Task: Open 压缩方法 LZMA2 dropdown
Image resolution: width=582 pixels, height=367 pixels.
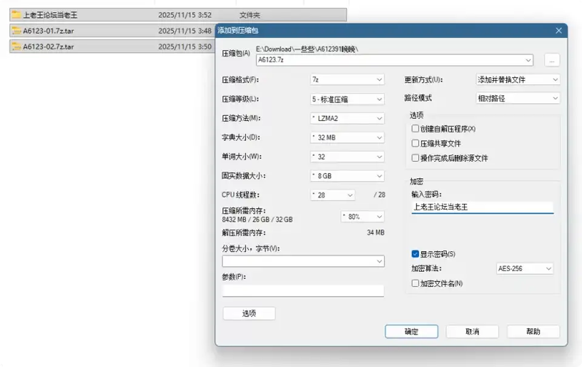Action: click(x=347, y=118)
